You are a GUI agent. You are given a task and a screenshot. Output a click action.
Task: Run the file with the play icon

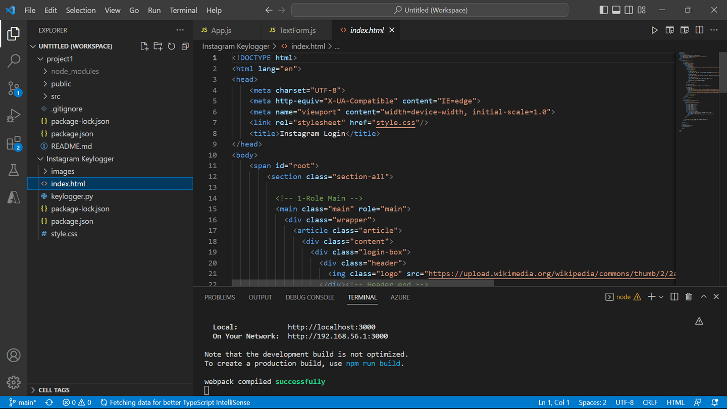pyautogui.click(x=654, y=30)
